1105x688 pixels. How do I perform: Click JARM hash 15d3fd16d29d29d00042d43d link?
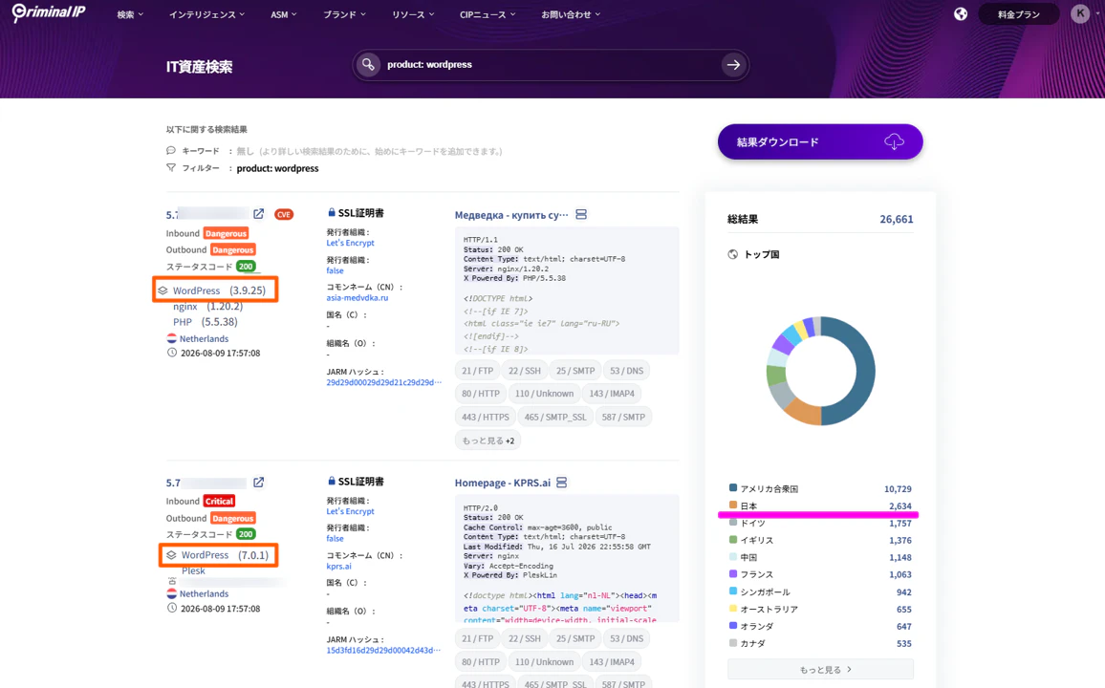384,650
